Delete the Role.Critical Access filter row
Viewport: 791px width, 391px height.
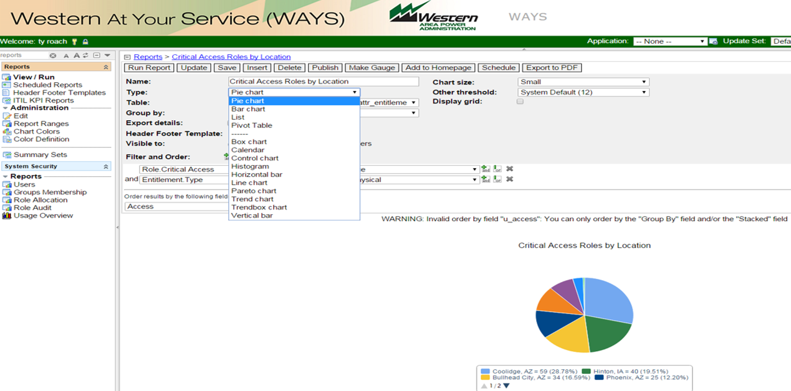click(509, 169)
